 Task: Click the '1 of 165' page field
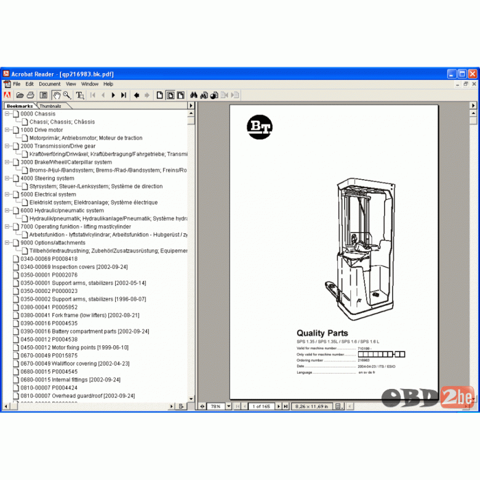262,406
